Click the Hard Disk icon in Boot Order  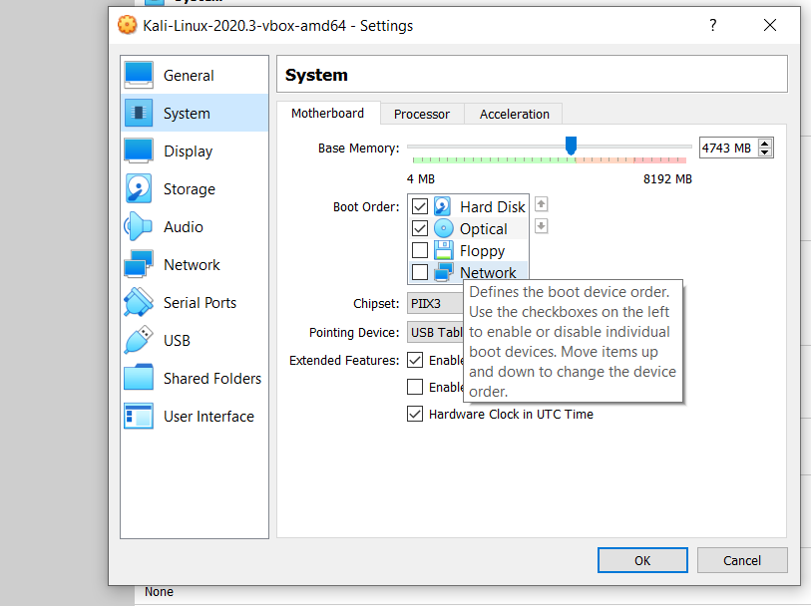[443, 206]
